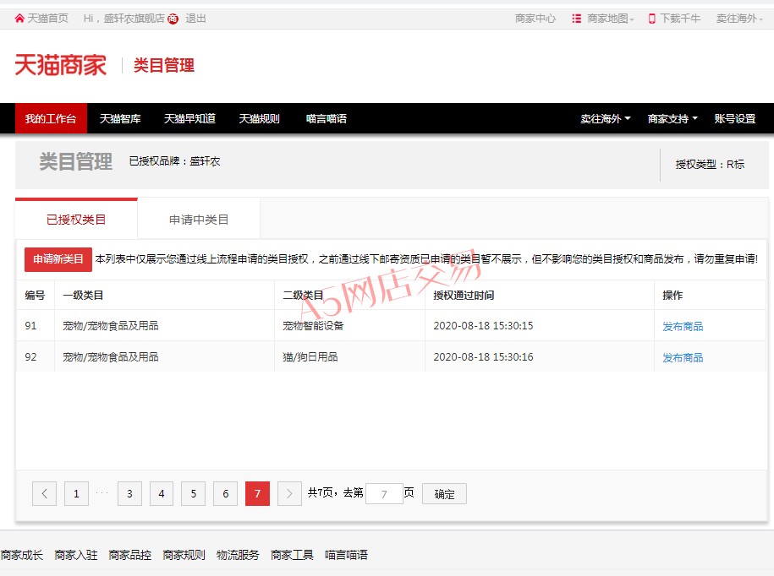Image resolution: width=774 pixels, height=576 pixels.
Task: Select the 已授权类目 tab
Action: click(x=76, y=220)
